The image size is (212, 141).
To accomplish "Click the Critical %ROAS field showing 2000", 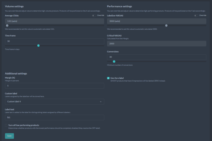I will point(156,44).
